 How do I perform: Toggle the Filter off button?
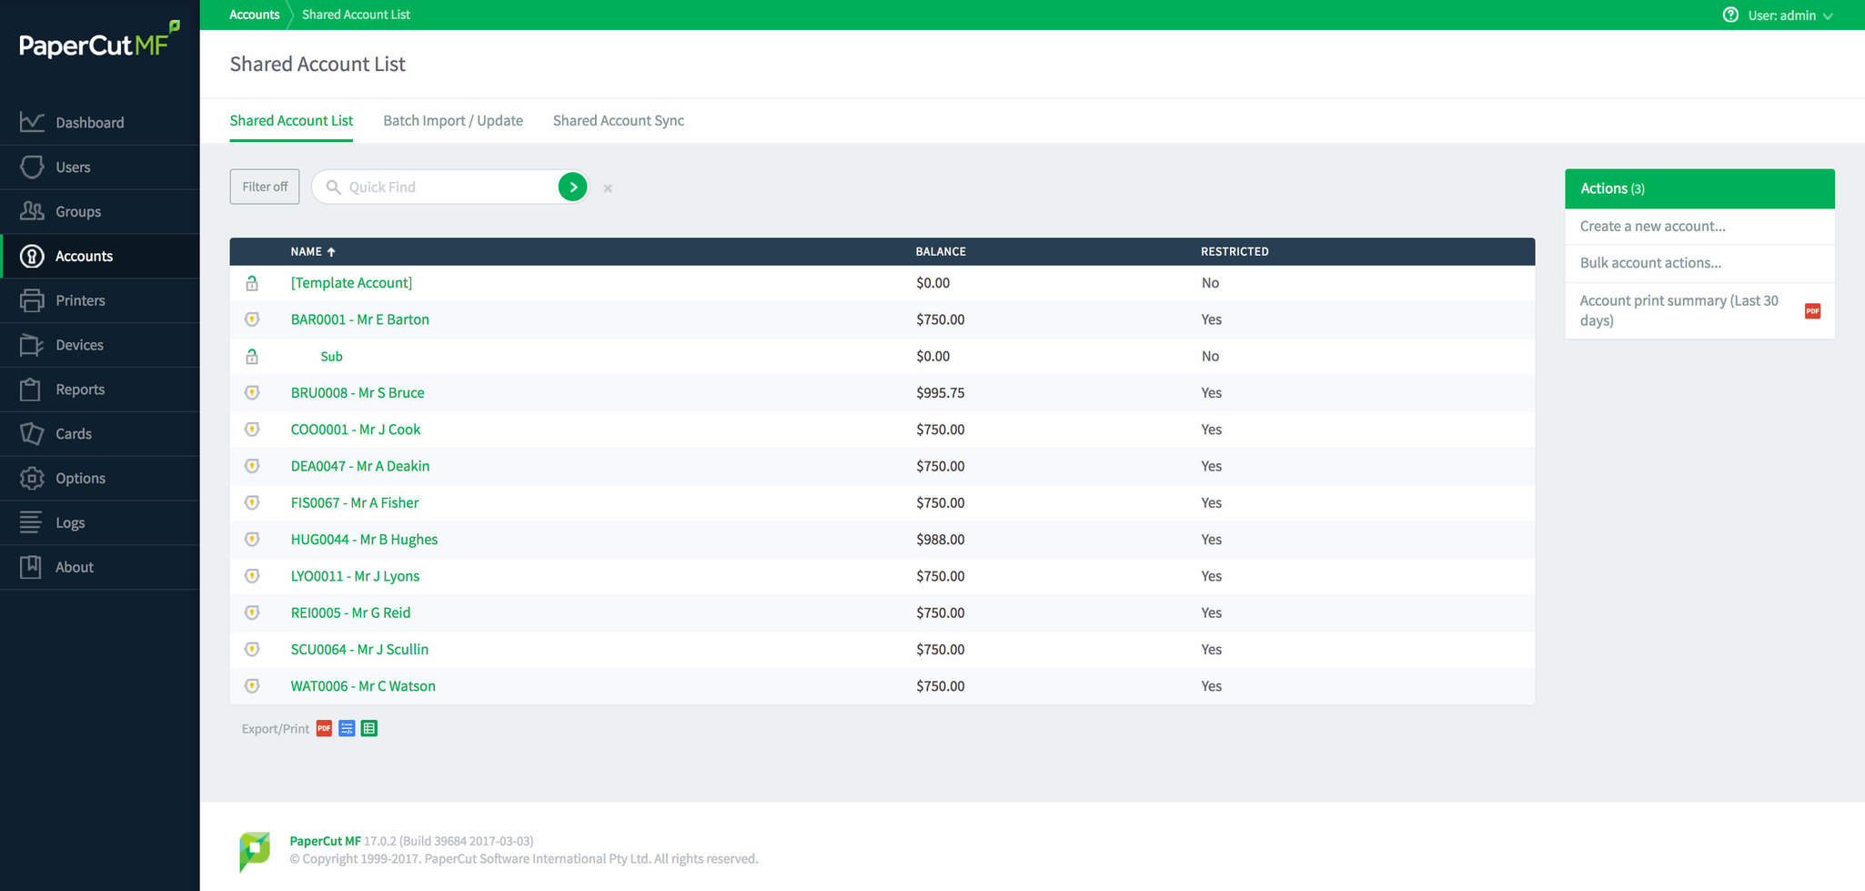(264, 187)
